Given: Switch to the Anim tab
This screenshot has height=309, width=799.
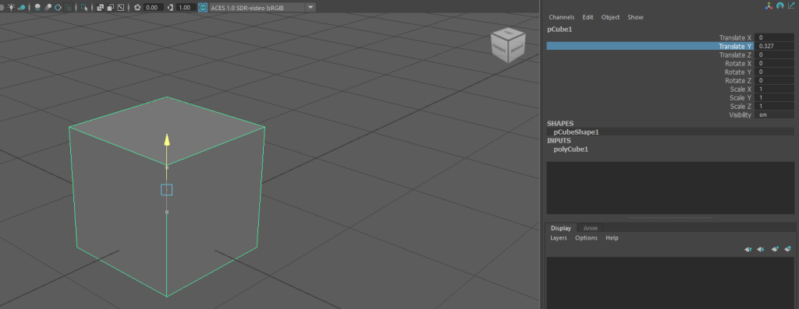Looking at the screenshot, I should [x=590, y=228].
